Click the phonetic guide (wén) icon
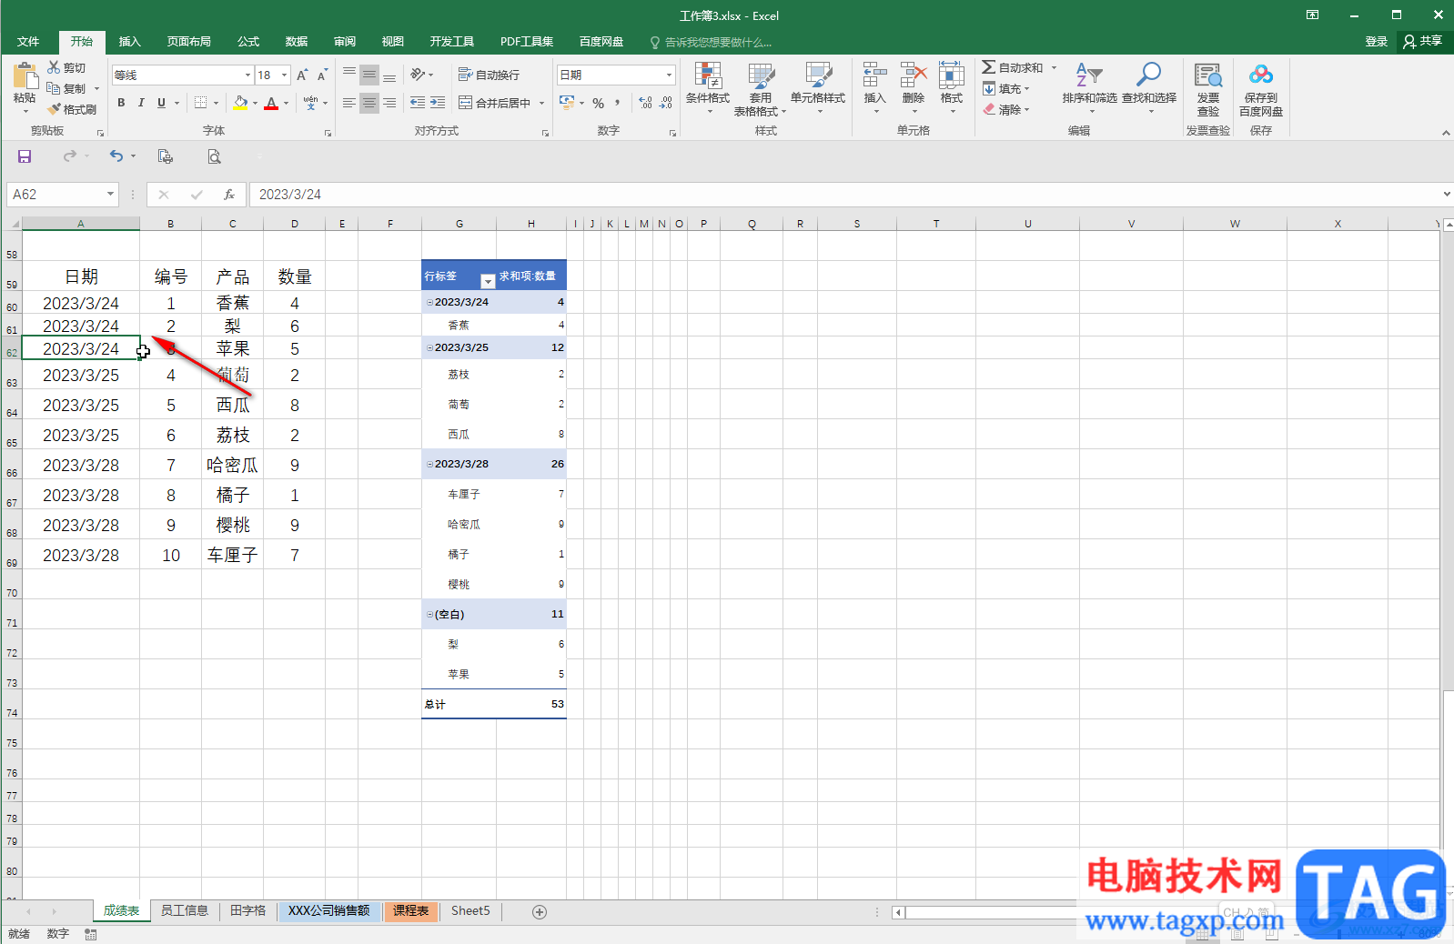This screenshot has height=944, width=1454. click(x=311, y=103)
